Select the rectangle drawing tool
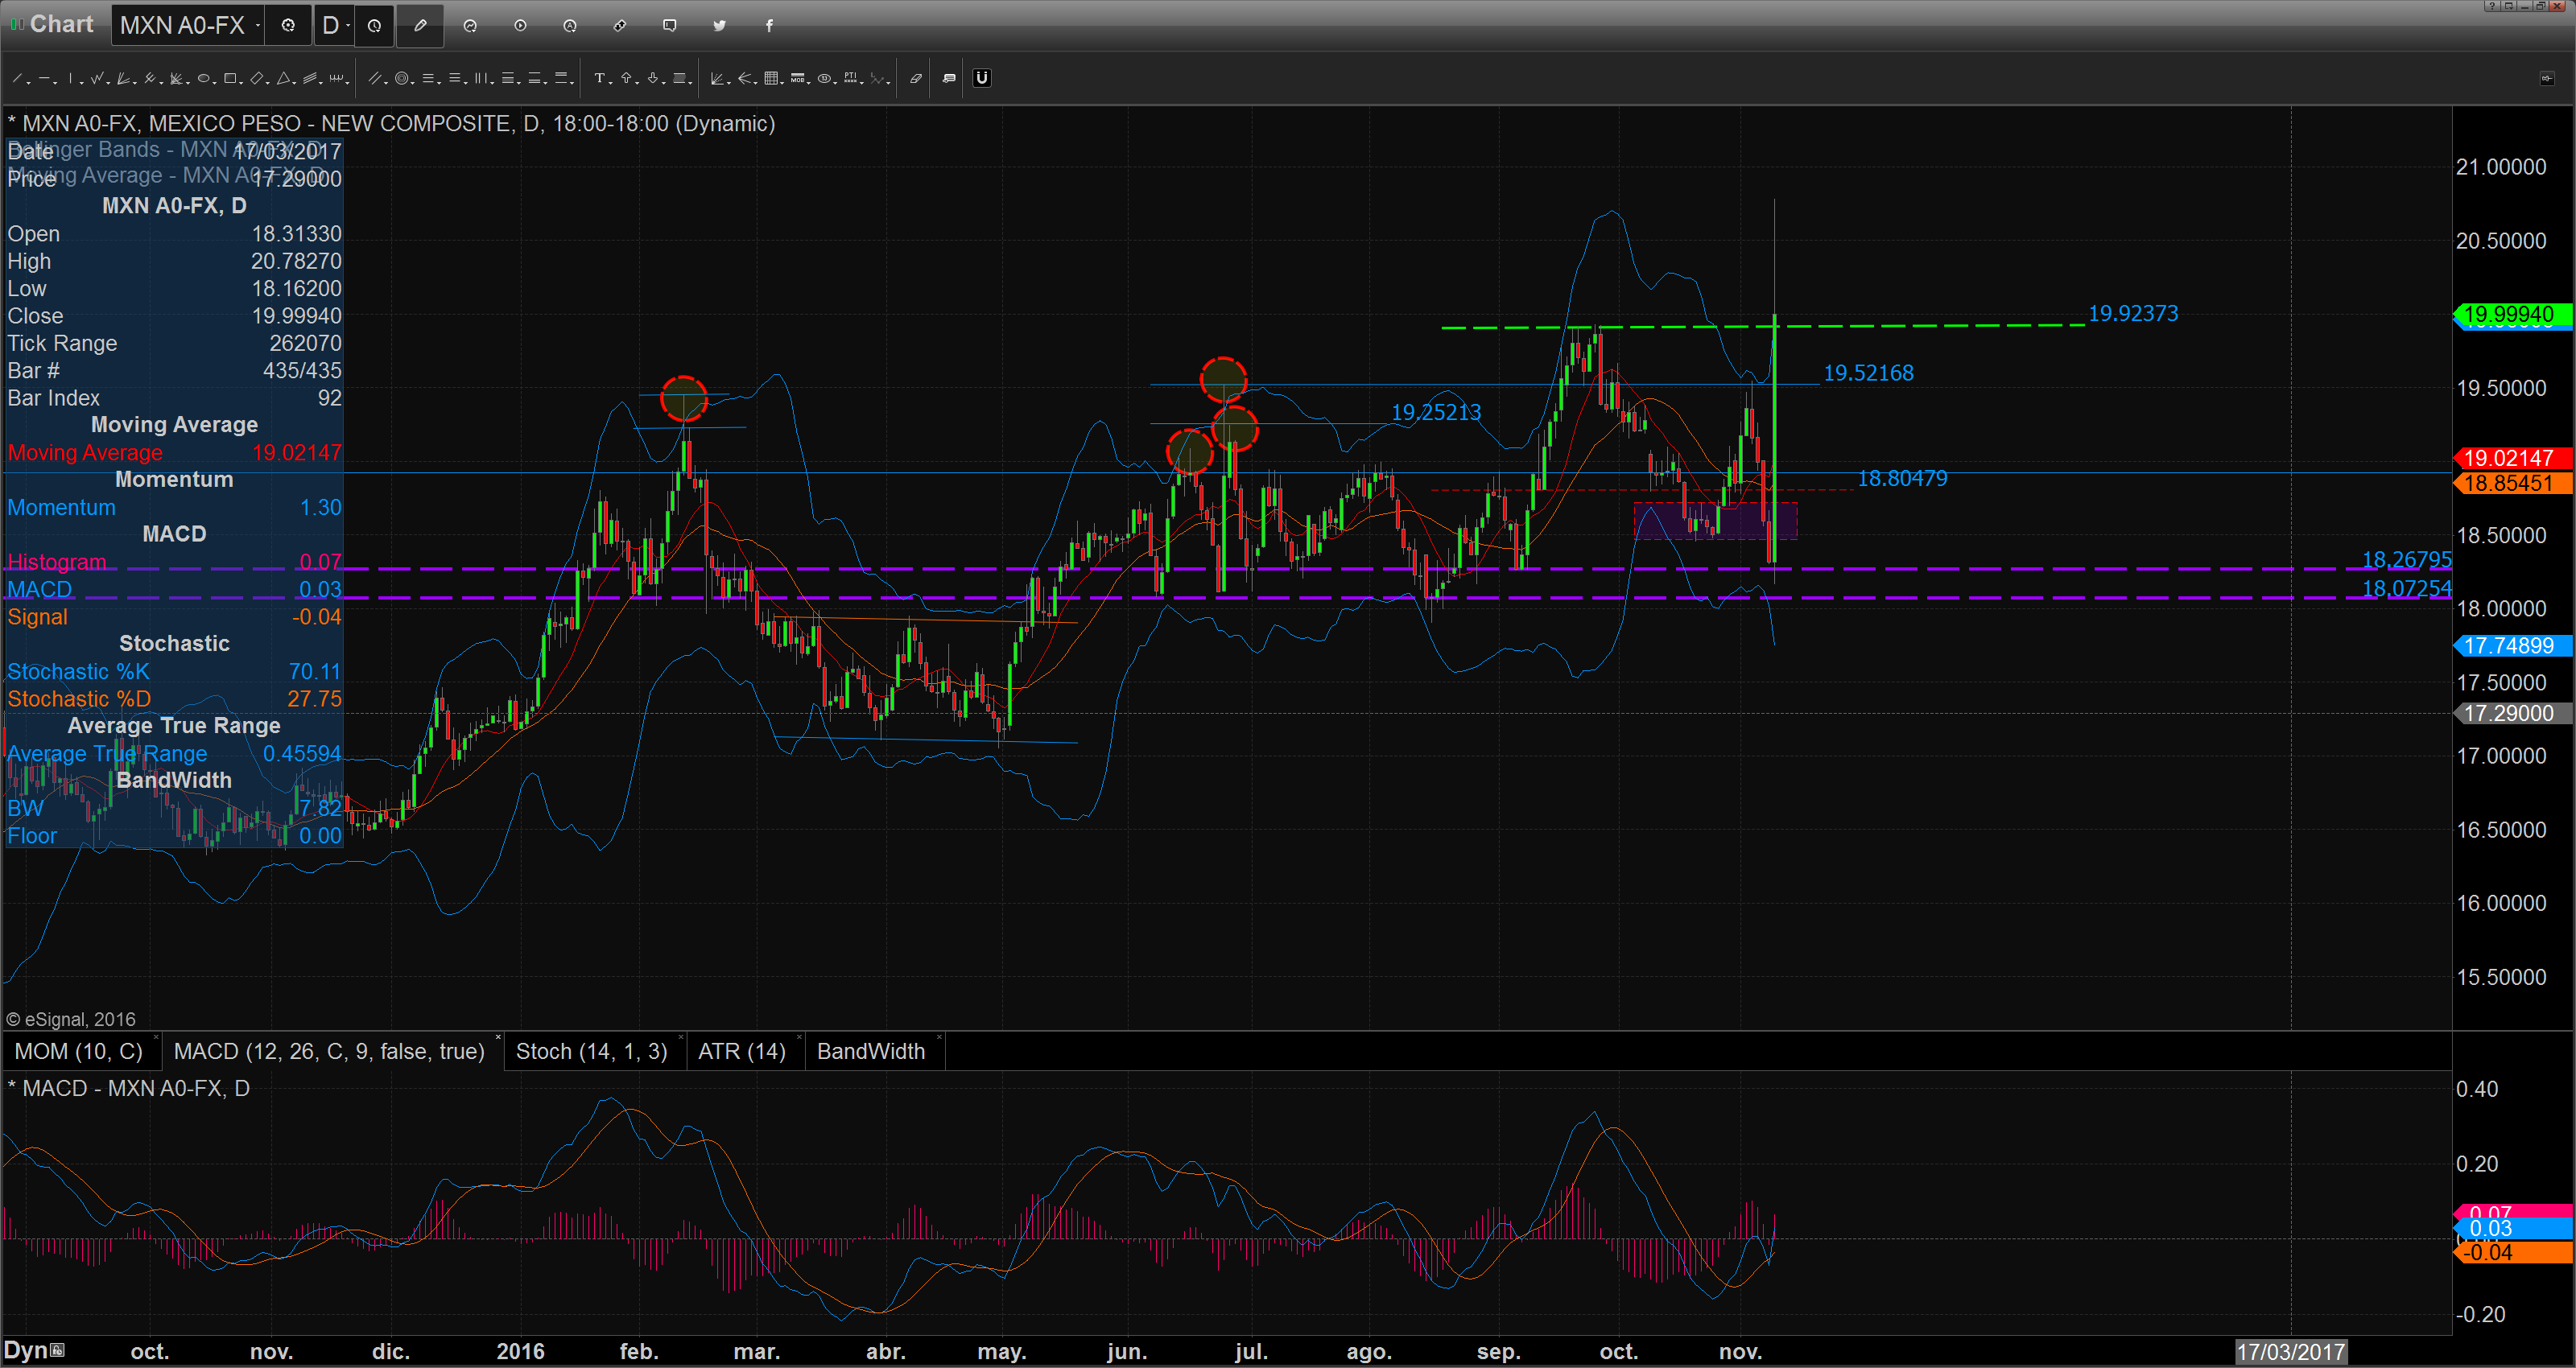 click(x=230, y=78)
